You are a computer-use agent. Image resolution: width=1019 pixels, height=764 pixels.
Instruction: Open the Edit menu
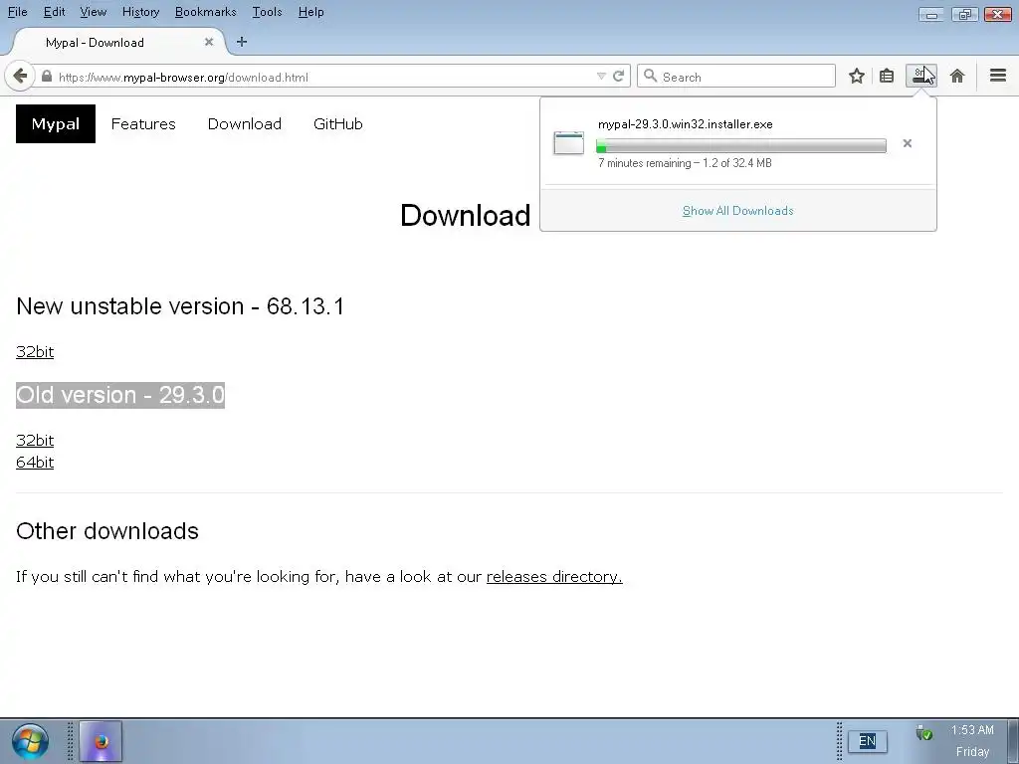54,12
